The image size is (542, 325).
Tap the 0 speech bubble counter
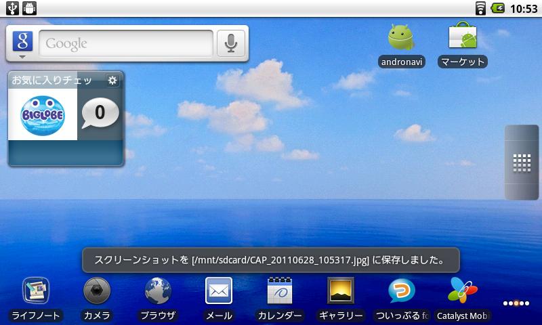click(100, 112)
